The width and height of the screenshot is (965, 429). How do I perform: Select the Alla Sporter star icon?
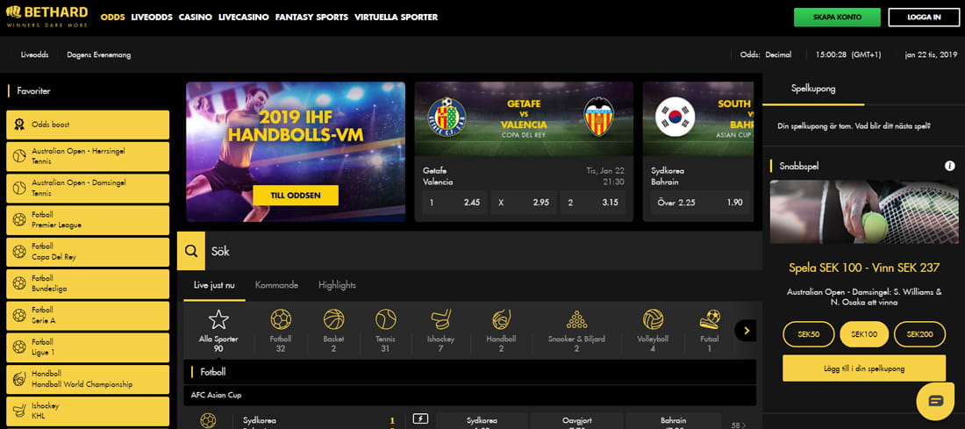point(218,319)
